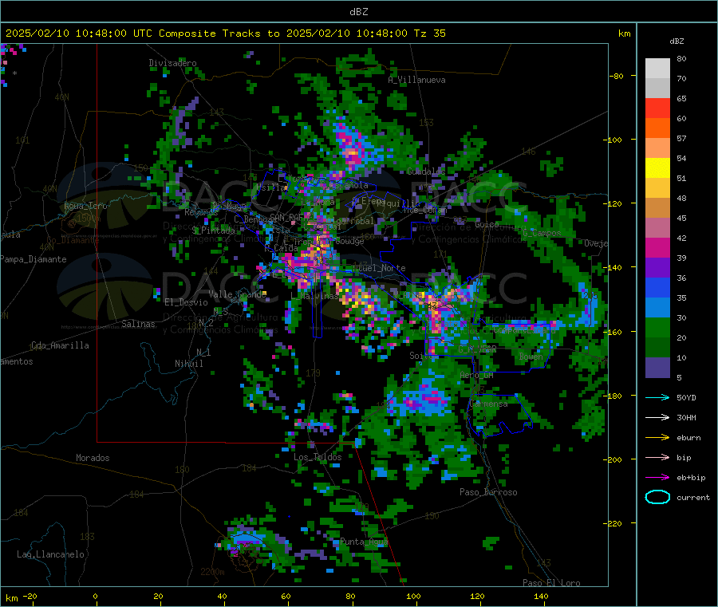Screen dimensions: 718x607
Task: Click the Lag.Llancanelo place label
Action: tap(50, 554)
